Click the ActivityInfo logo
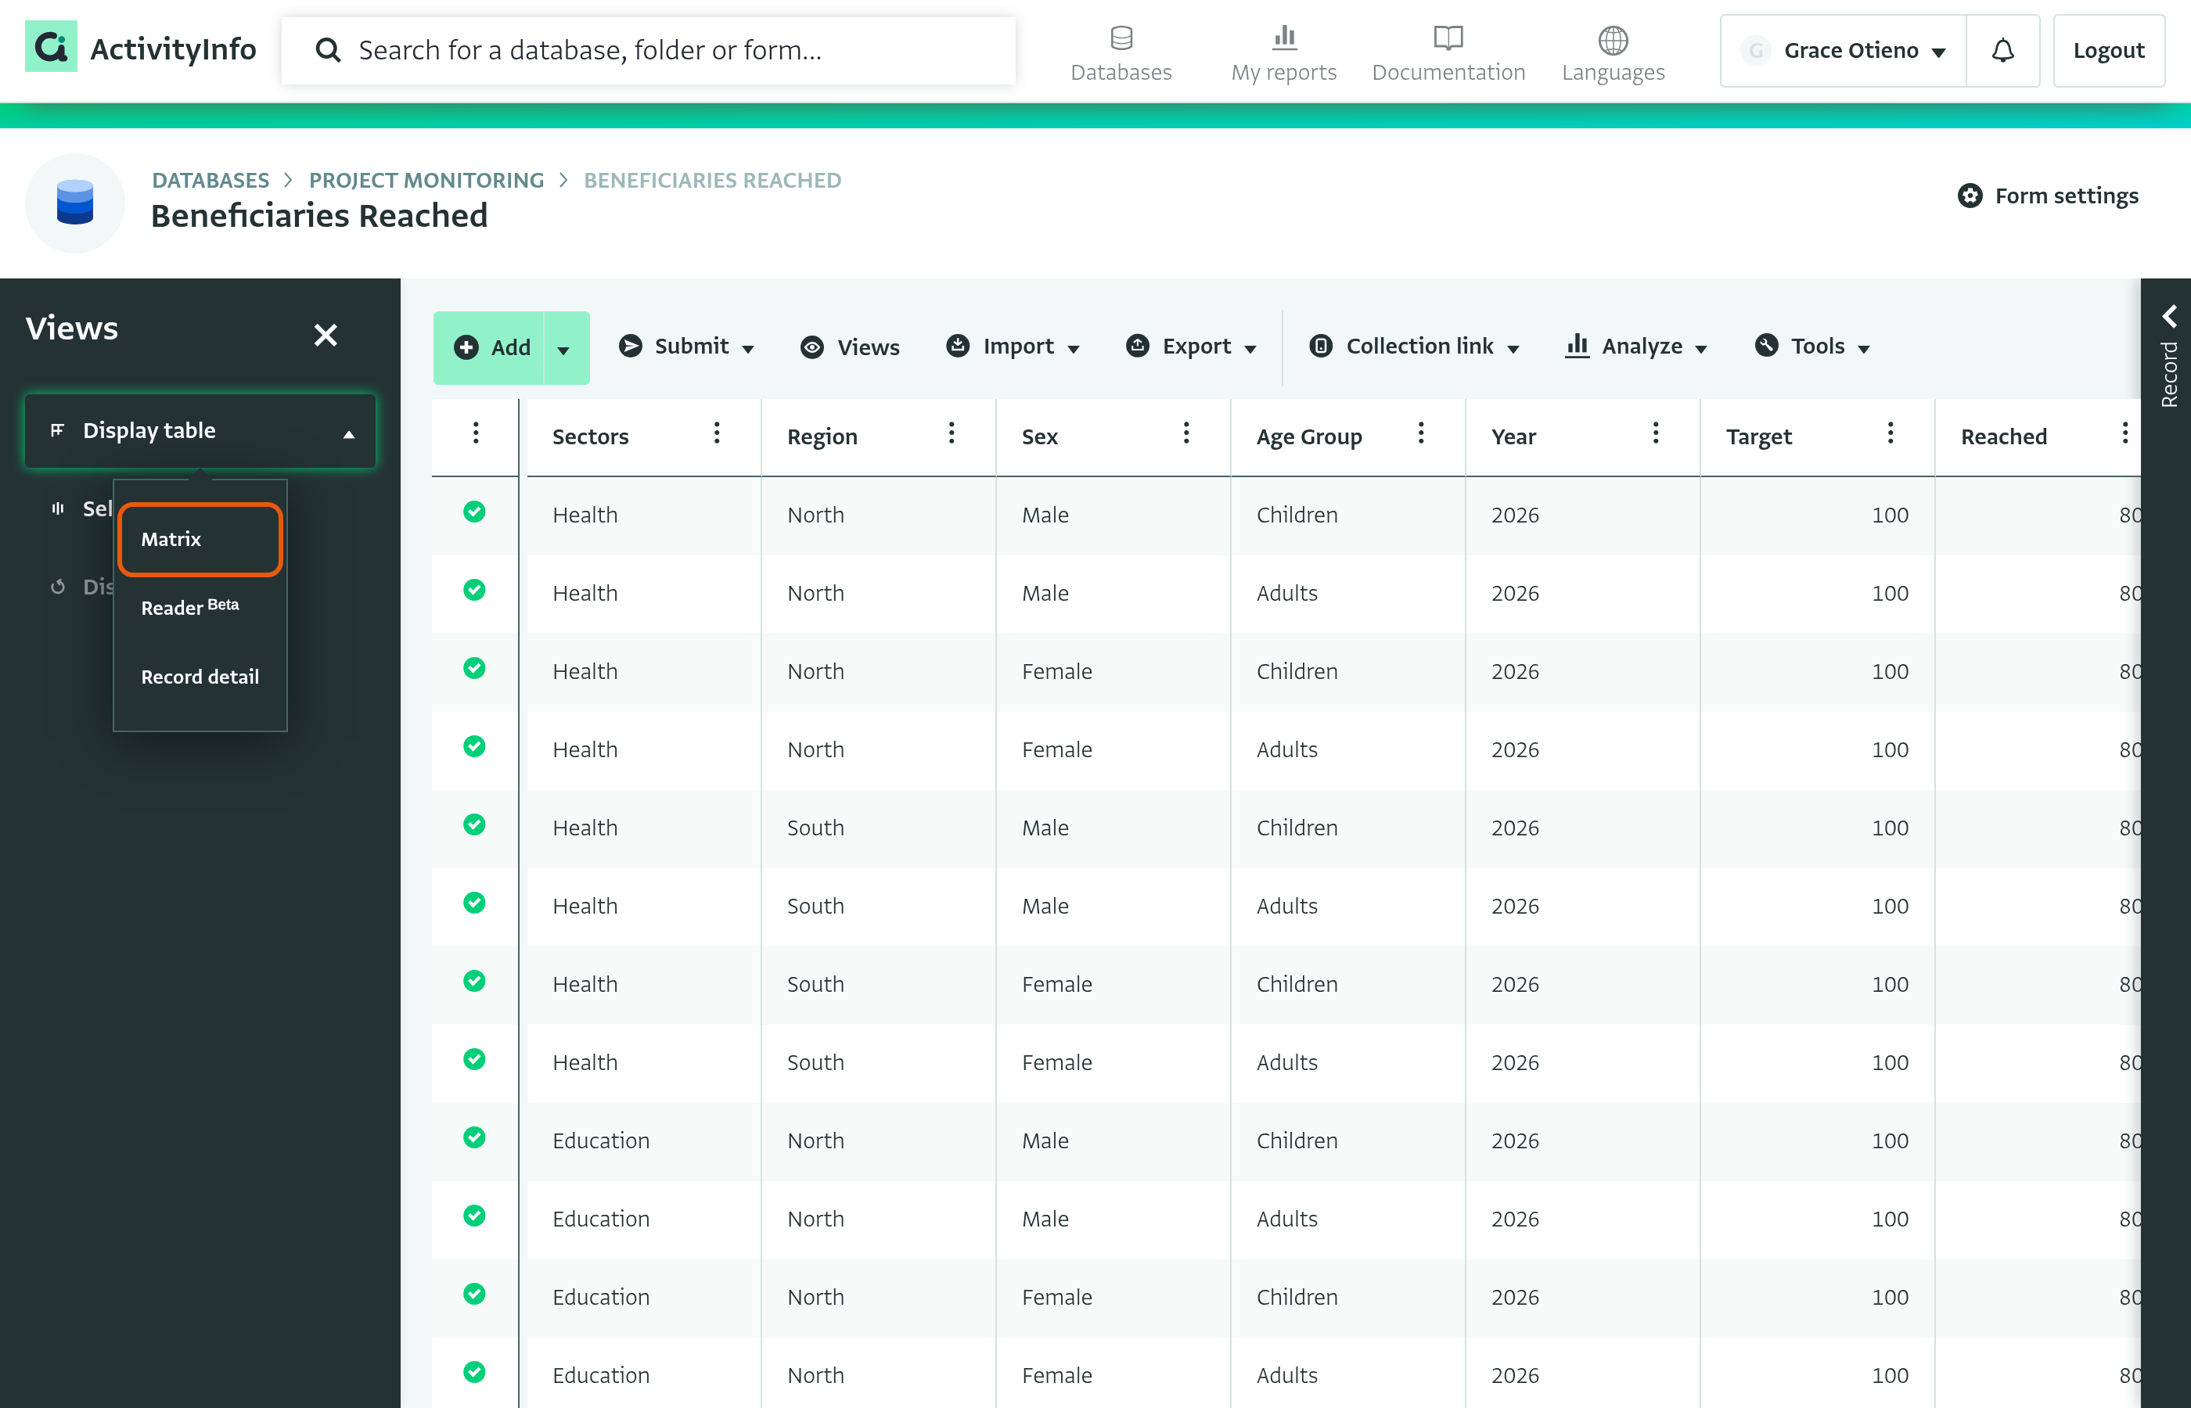 141,48
